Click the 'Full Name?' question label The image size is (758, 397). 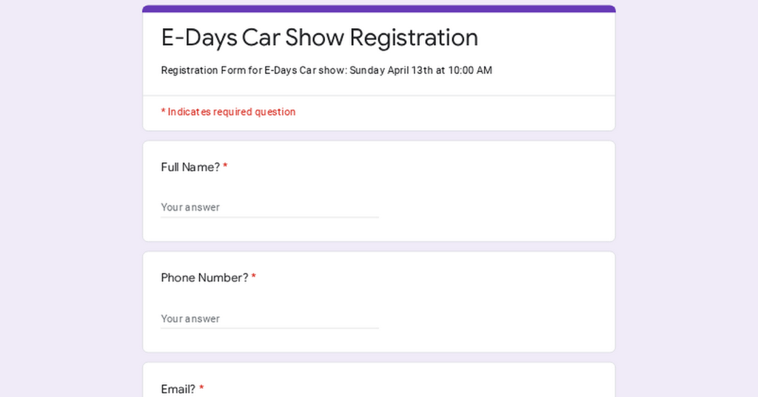coord(190,167)
